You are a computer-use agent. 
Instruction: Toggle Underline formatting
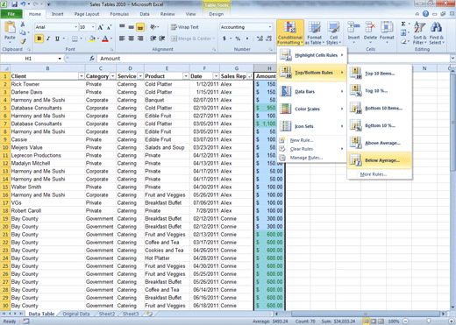point(57,39)
